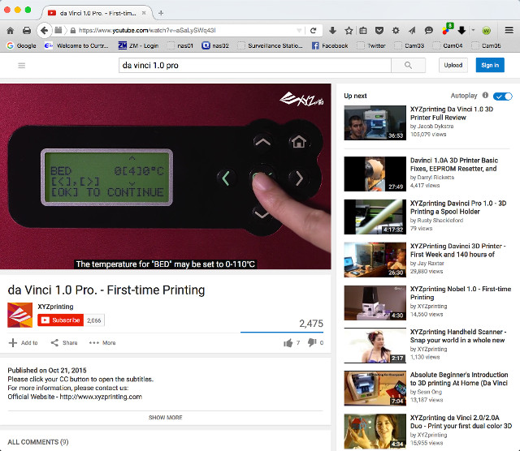
Task: Reload the page with refresh icon
Action: (313, 31)
